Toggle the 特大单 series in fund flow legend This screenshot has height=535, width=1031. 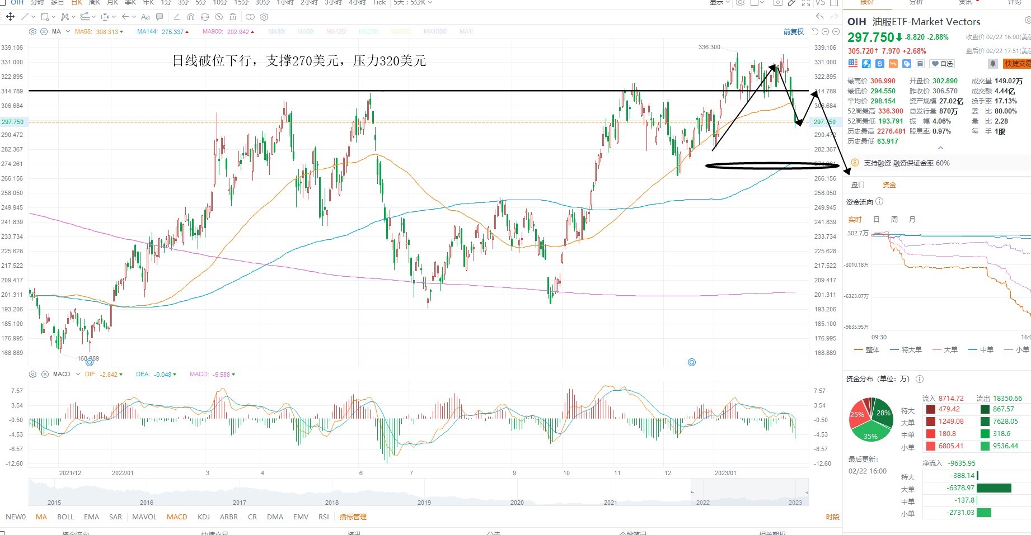pos(906,349)
